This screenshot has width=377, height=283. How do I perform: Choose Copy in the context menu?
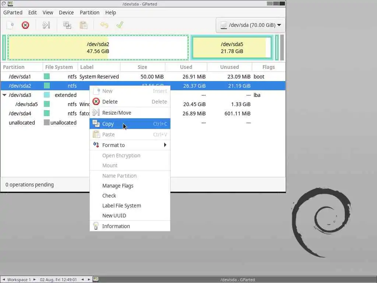pyautogui.click(x=130, y=124)
